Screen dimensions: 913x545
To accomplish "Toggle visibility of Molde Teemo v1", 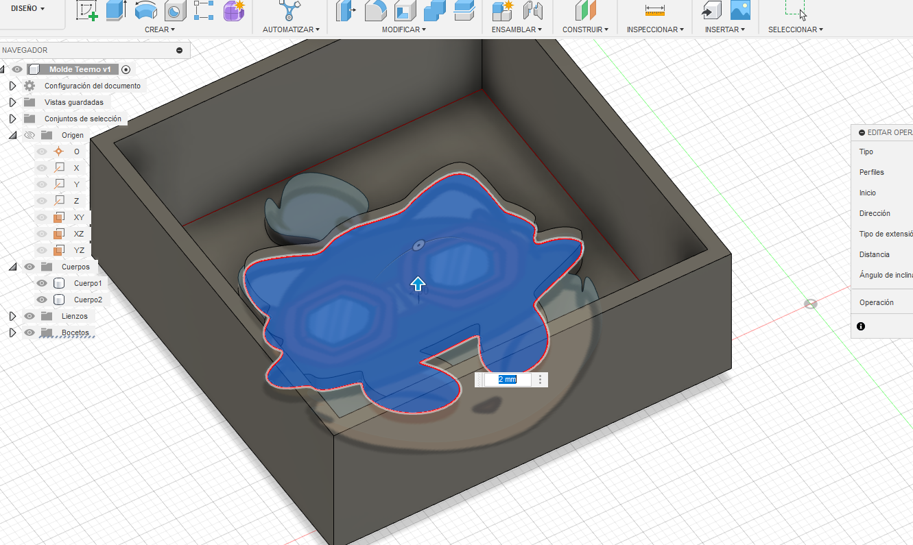I will 17,69.
